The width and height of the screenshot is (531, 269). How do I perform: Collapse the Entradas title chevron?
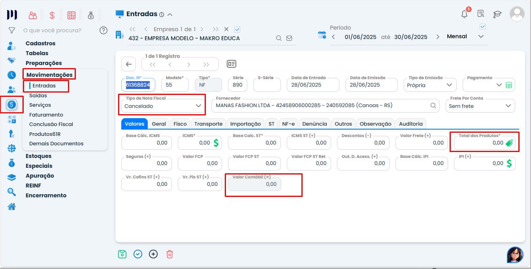(x=170, y=15)
